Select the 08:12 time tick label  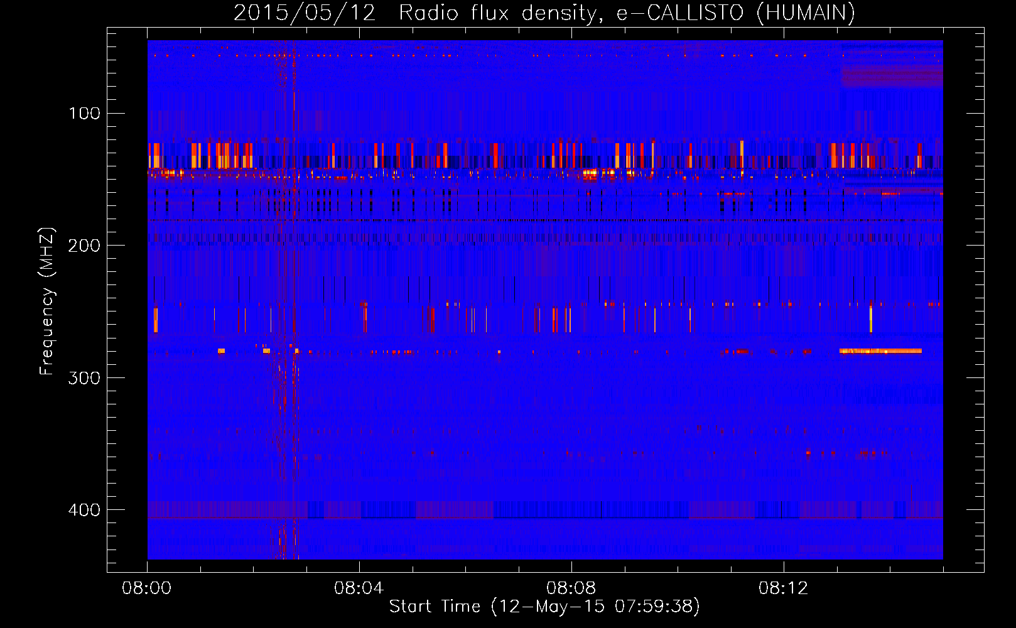point(784,588)
